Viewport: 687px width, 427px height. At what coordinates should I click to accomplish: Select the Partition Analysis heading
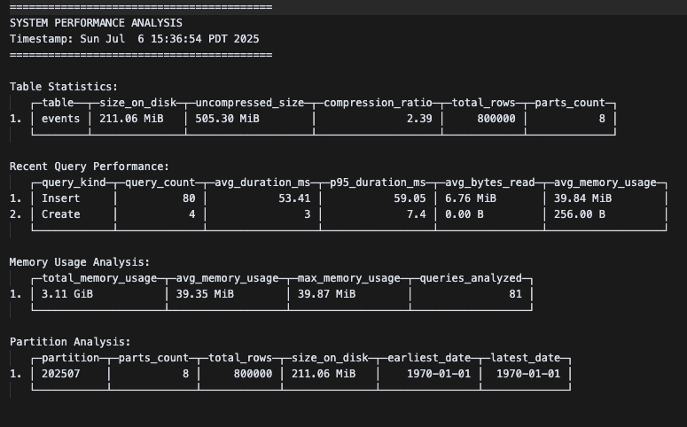point(70,342)
